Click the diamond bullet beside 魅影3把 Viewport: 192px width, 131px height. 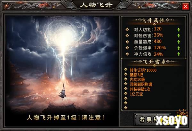click(126, 74)
